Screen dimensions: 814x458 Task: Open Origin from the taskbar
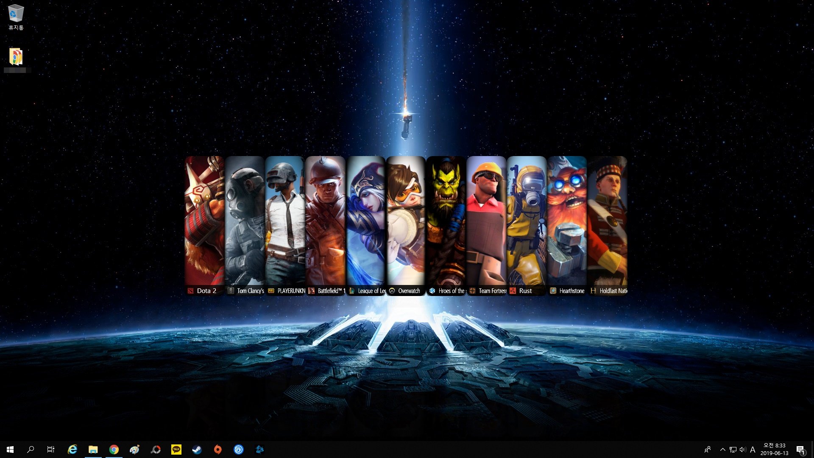[x=218, y=450]
